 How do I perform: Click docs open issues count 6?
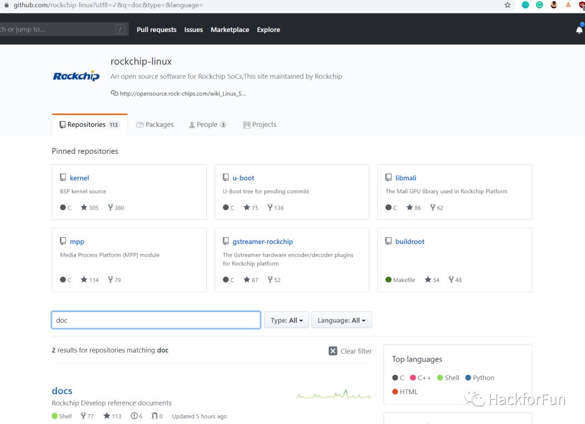point(136,416)
